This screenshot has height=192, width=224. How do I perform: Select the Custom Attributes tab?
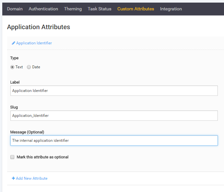tap(136, 9)
